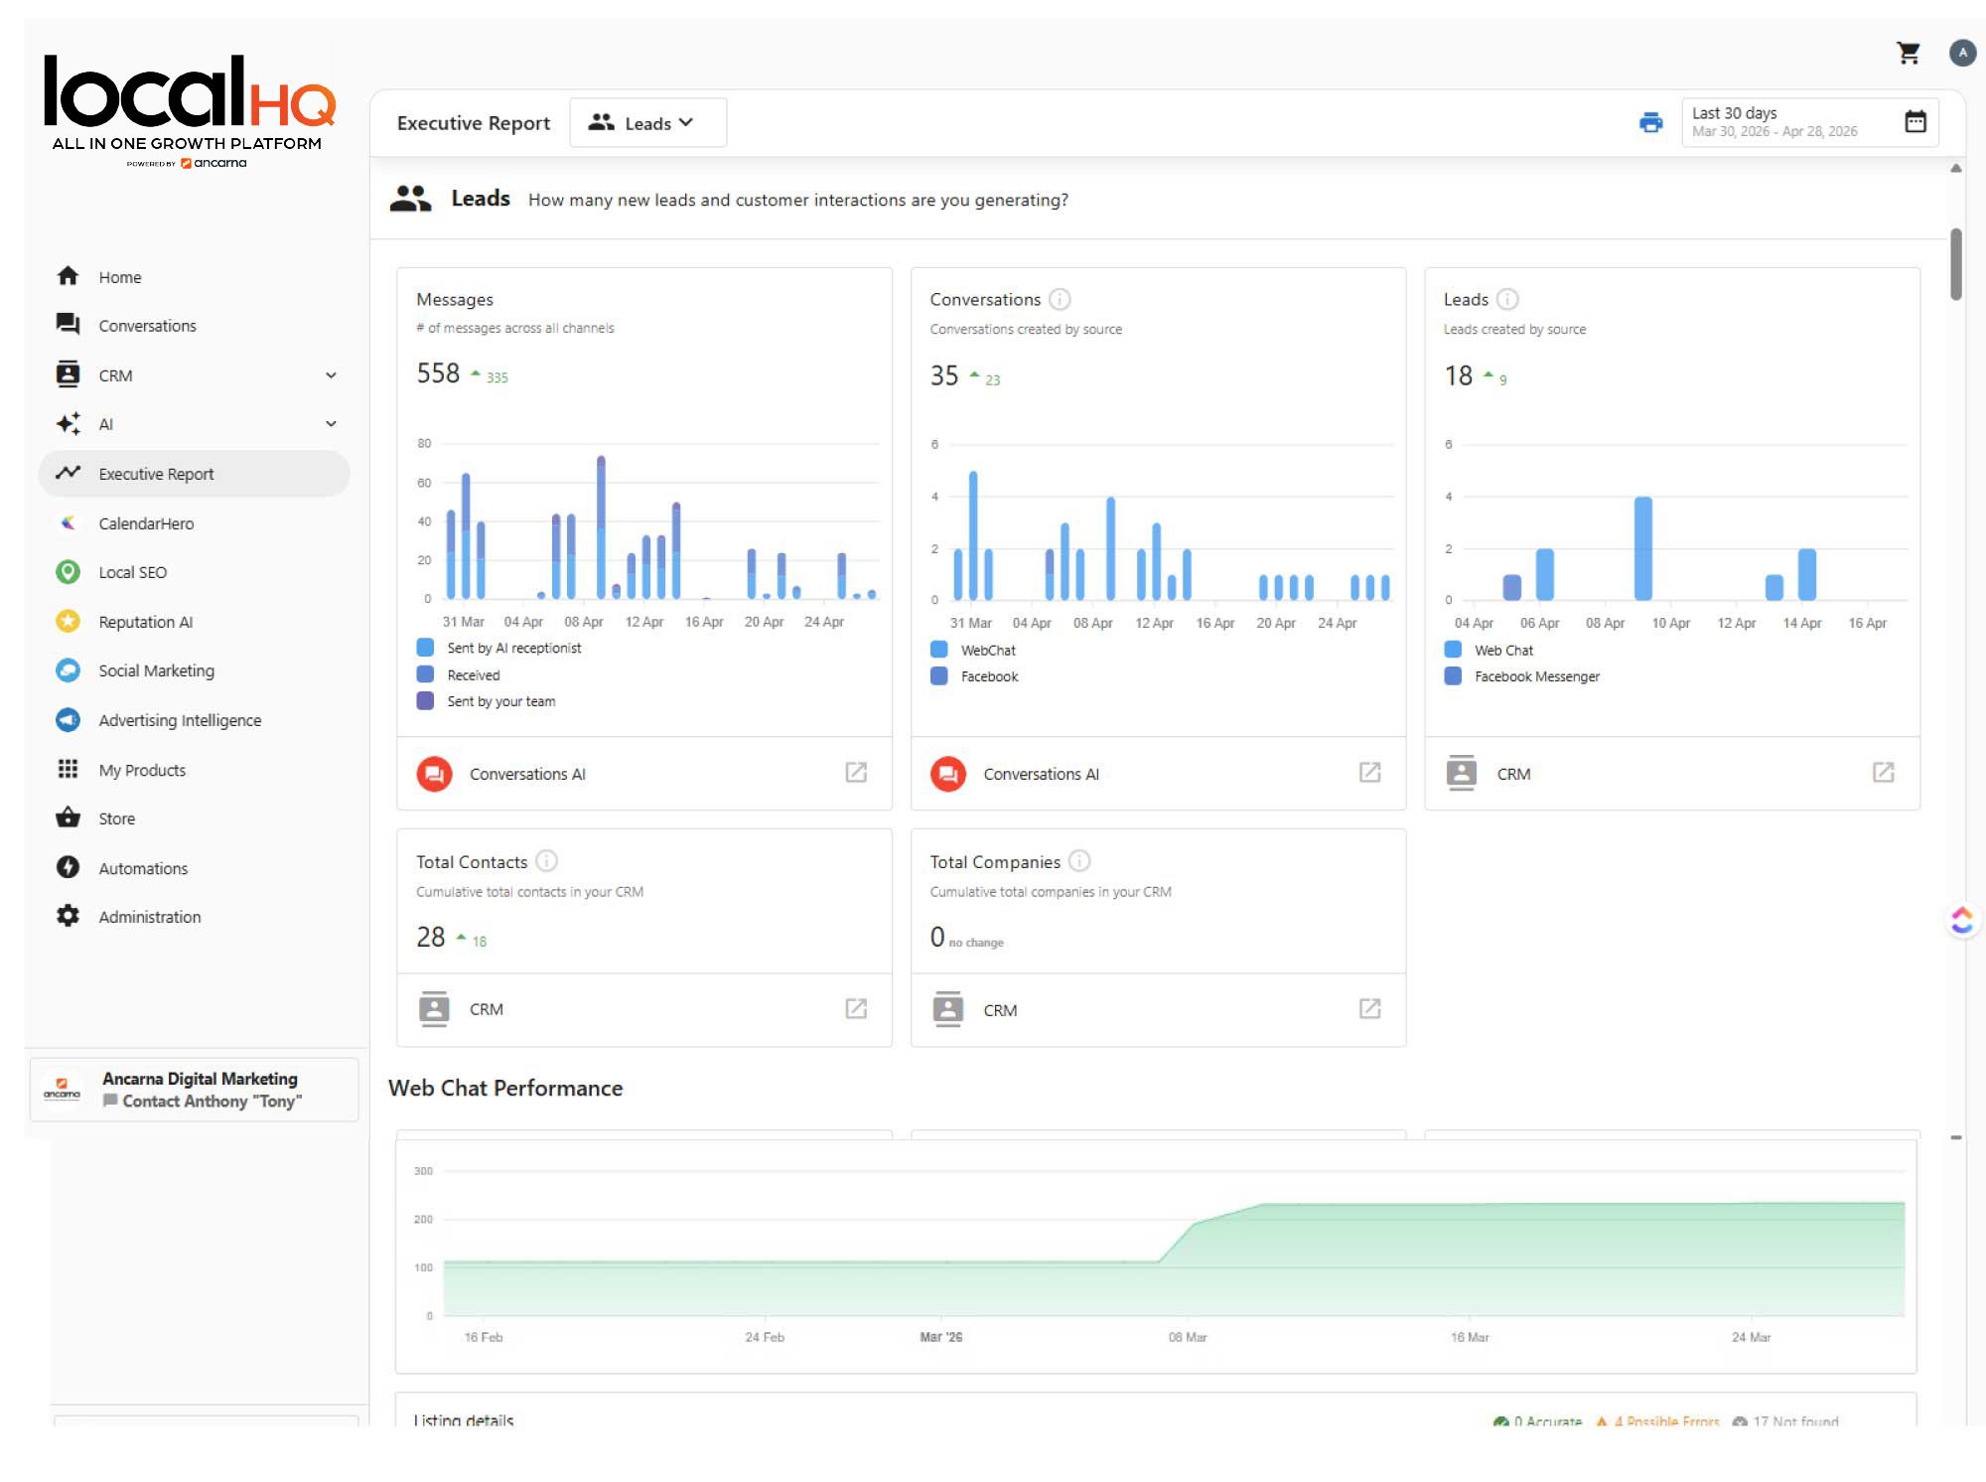Click the Administration gear icon
The height and width of the screenshot is (1482, 1986).
click(x=68, y=916)
